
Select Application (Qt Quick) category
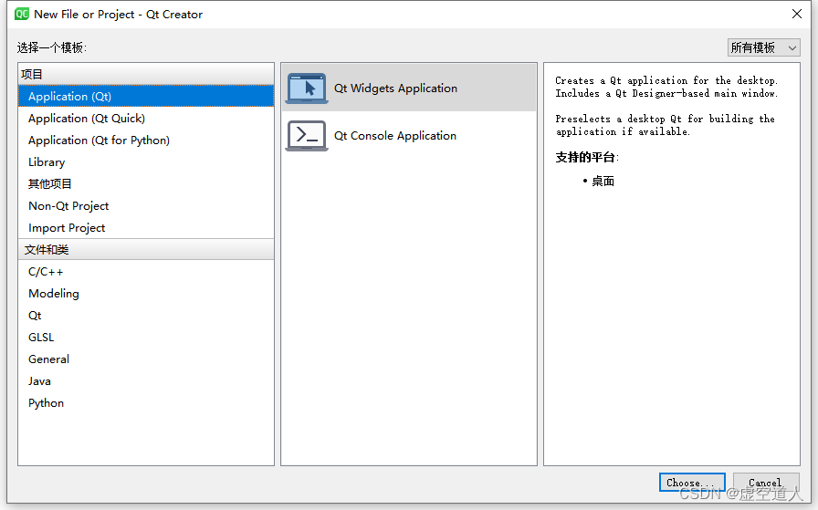point(146,119)
